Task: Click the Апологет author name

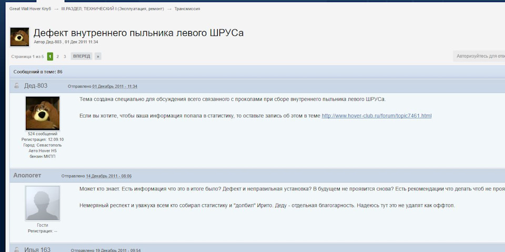Action: [27, 175]
